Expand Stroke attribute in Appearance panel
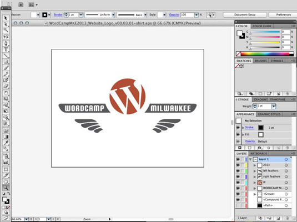This screenshot has height=222, width=297. [243, 128]
